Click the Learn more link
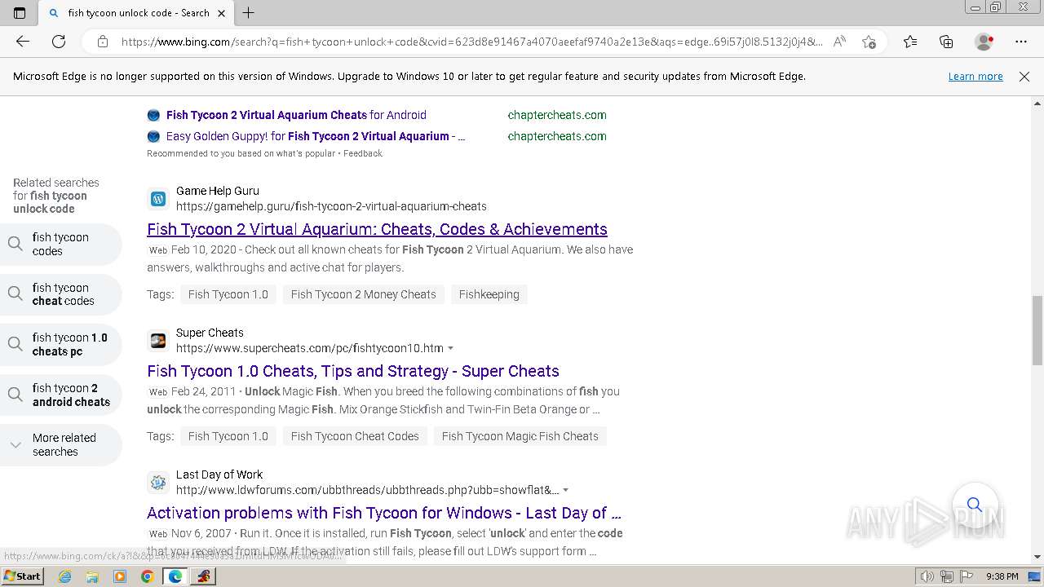Viewport: 1044px width, 587px height. coord(975,76)
